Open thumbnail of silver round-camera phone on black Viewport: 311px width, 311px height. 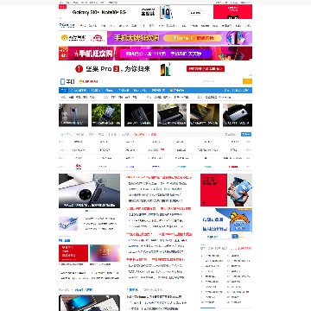click(x=238, y=115)
